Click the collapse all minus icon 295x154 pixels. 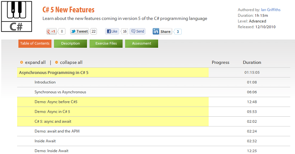point(57,62)
